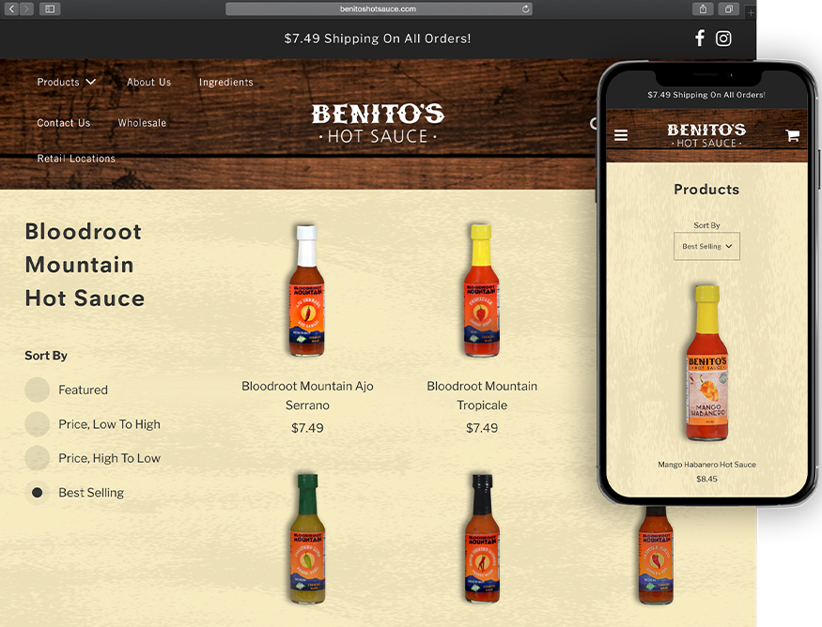This screenshot has height=627, width=822.
Task: Open the browser share icon
Action: point(703,8)
